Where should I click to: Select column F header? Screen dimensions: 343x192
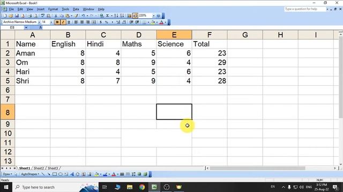[210, 35]
